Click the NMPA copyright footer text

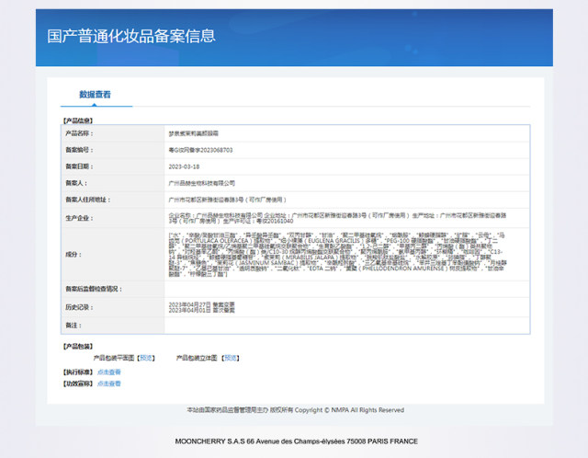click(x=294, y=410)
